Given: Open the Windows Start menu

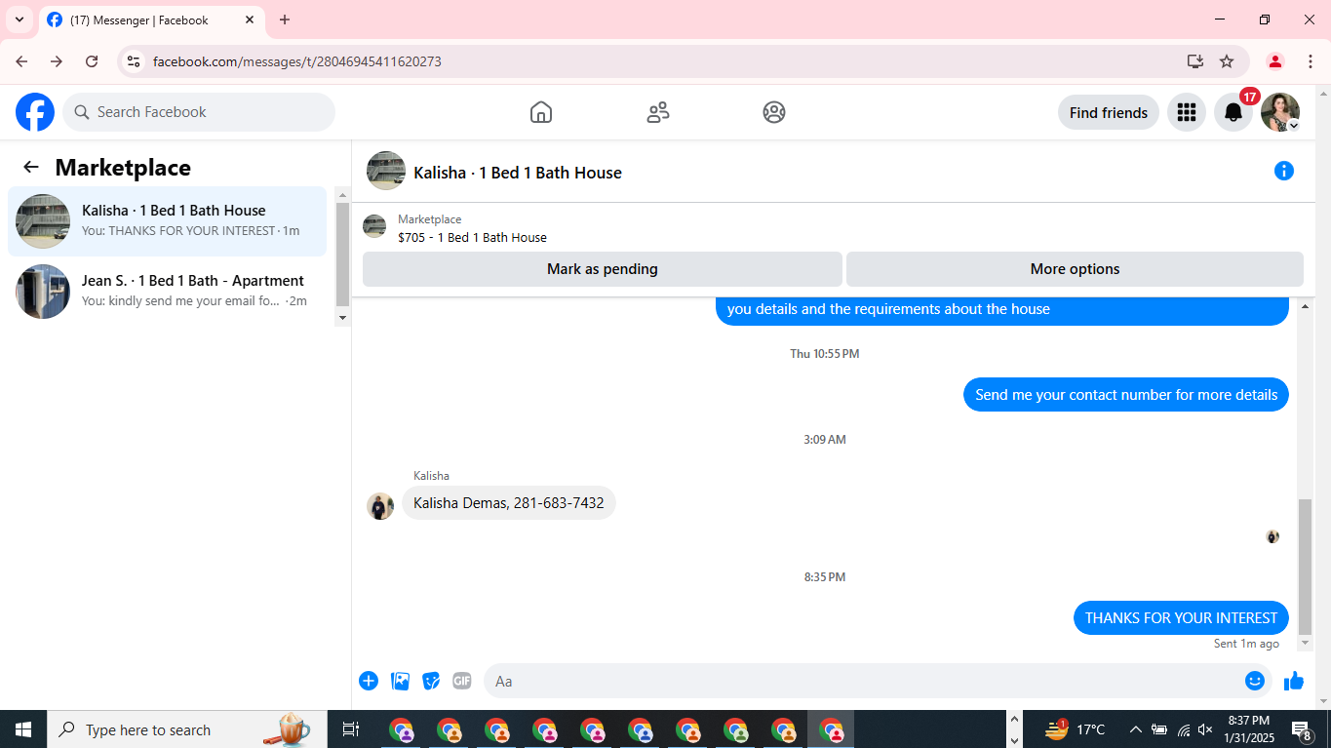Looking at the screenshot, I should pyautogui.click(x=23, y=729).
